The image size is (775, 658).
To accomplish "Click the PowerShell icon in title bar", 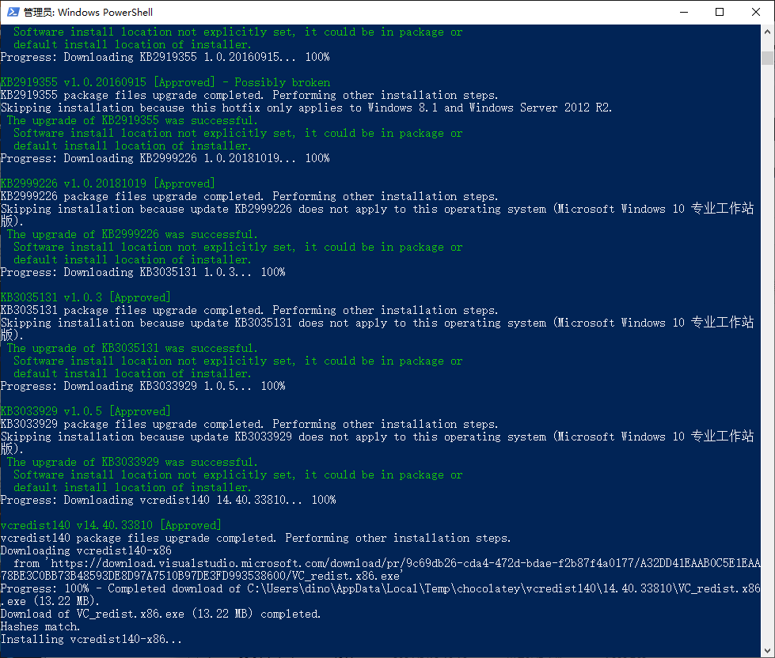I will [13, 12].
